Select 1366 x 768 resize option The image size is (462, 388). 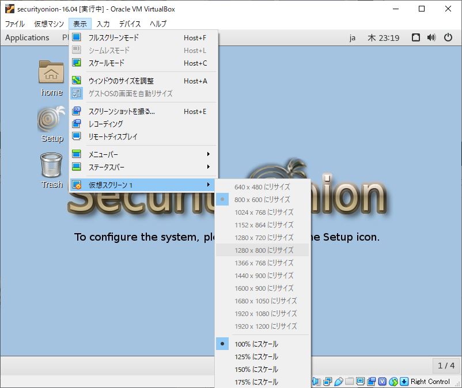click(263, 263)
